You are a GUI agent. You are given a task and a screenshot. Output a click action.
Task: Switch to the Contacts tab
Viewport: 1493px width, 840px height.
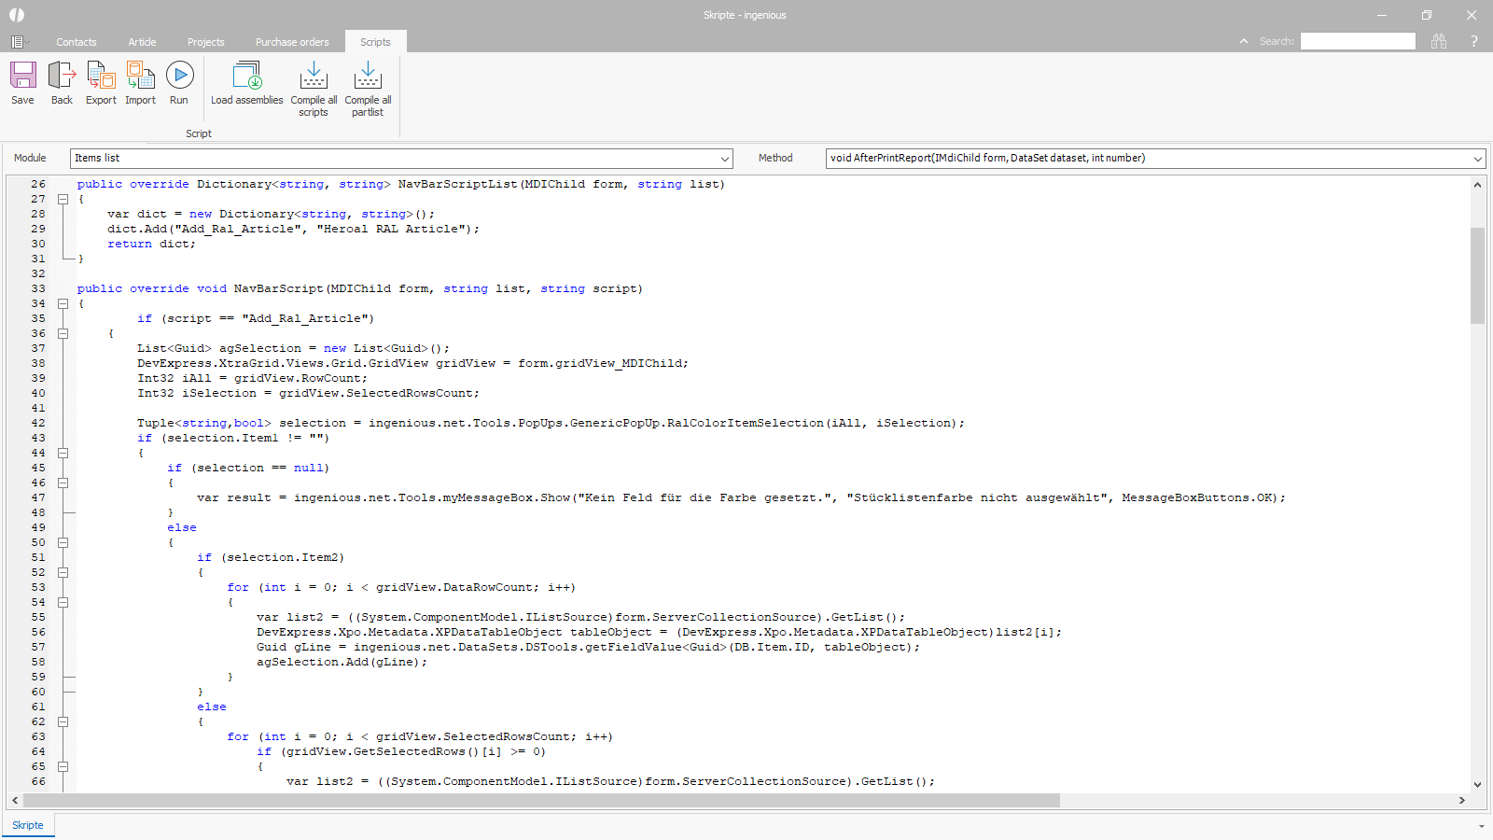76,42
